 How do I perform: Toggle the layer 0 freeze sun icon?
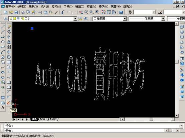tap(14, 18)
